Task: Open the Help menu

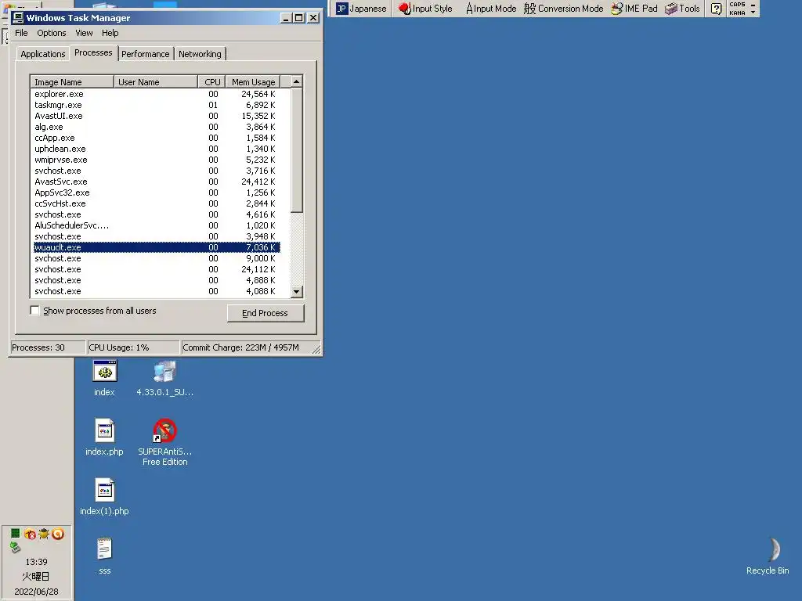Action: (110, 33)
